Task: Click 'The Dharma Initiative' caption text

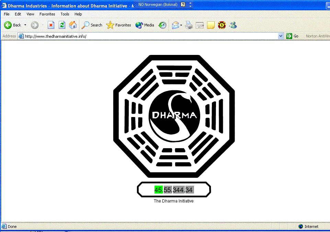Action: pos(174,201)
